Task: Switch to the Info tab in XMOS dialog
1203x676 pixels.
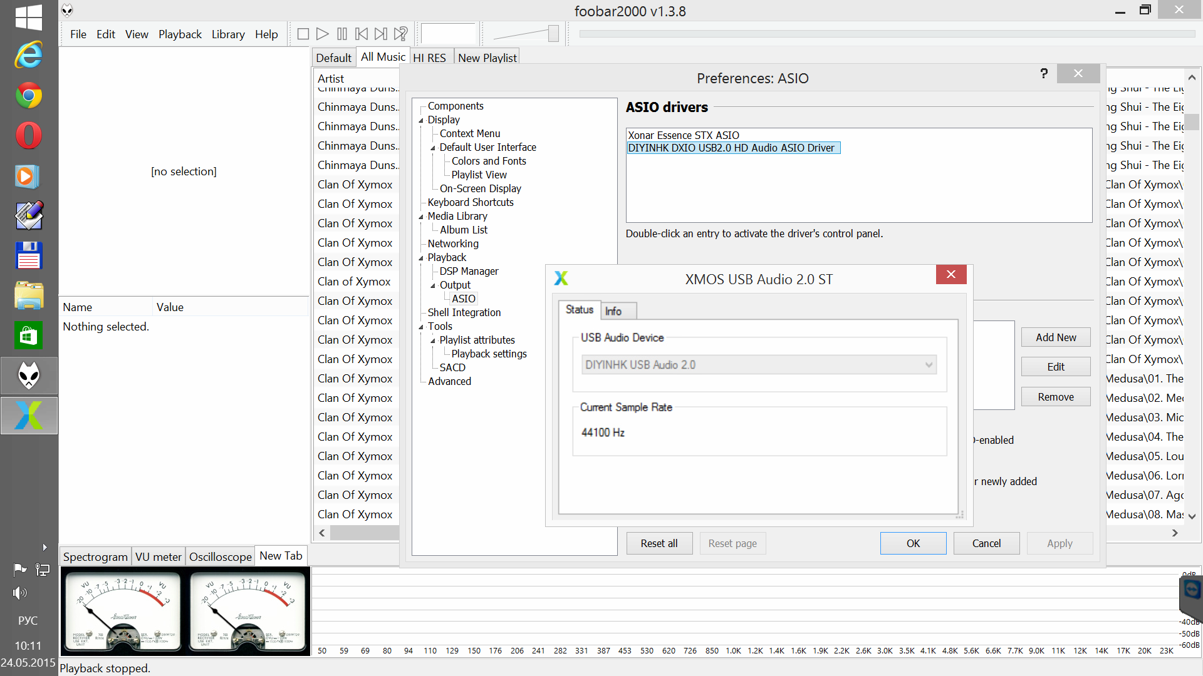Action: click(618, 311)
